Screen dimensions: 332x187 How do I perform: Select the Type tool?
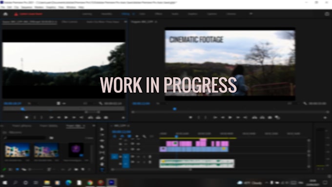coord(102,169)
